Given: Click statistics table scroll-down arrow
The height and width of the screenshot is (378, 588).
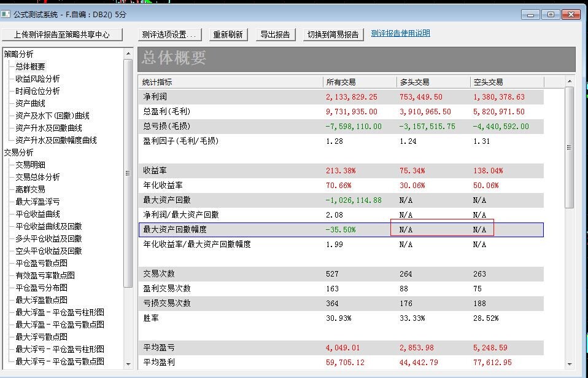Looking at the screenshot, I should [x=570, y=364].
